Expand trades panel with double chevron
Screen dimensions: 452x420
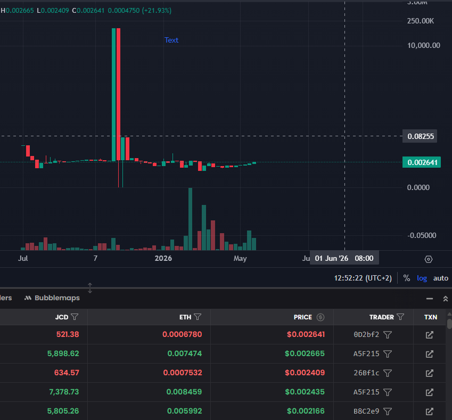(446, 299)
